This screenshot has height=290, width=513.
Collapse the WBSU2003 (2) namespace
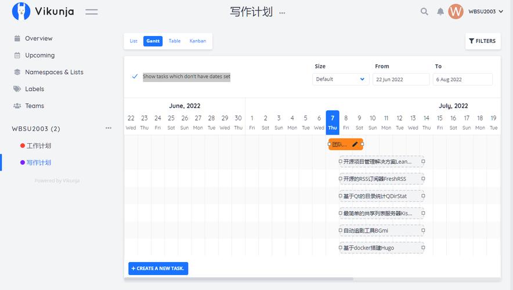pos(36,129)
